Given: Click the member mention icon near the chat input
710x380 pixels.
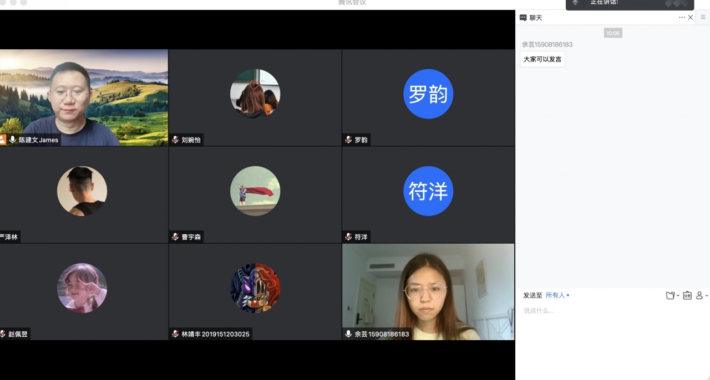Looking at the screenshot, I should (x=699, y=295).
